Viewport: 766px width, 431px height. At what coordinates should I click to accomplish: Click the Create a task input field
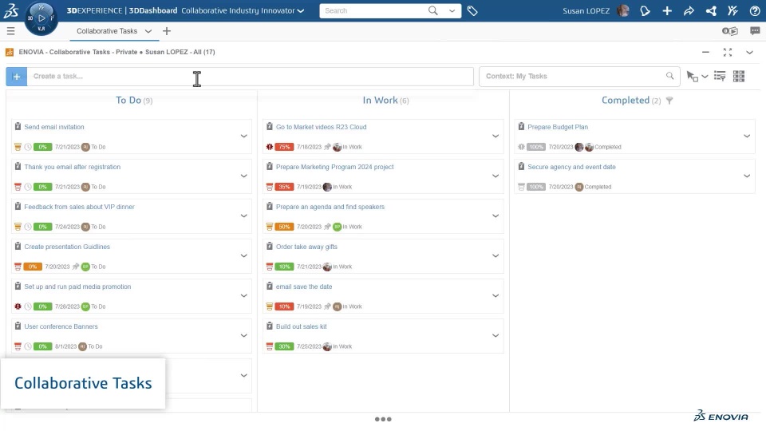click(250, 77)
